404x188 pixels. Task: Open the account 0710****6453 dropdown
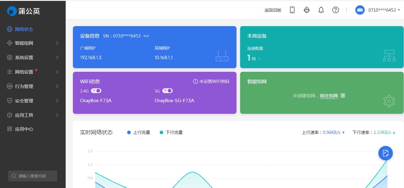click(x=384, y=10)
